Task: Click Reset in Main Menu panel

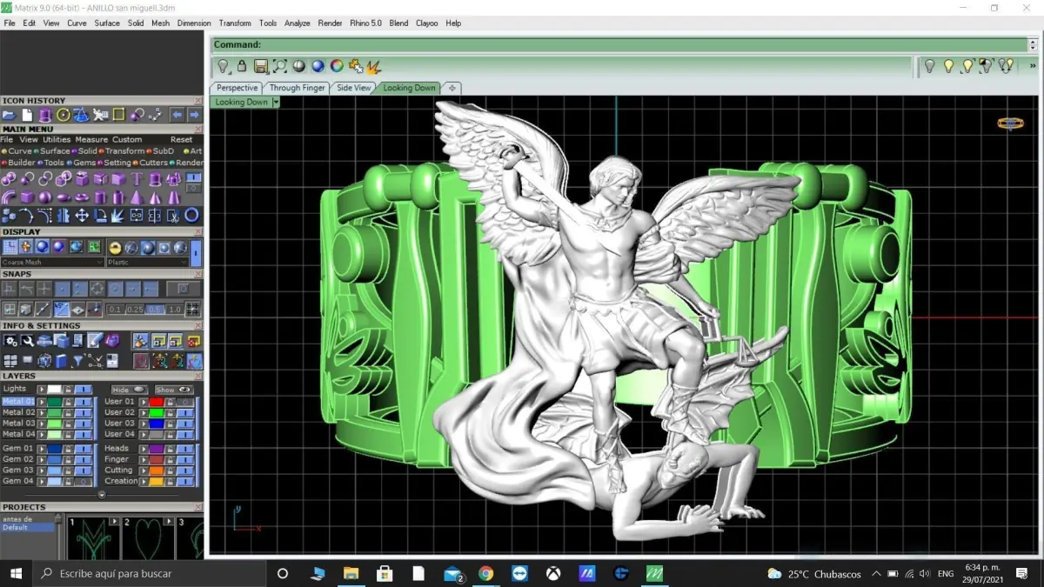Action: (x=182, y=139)
